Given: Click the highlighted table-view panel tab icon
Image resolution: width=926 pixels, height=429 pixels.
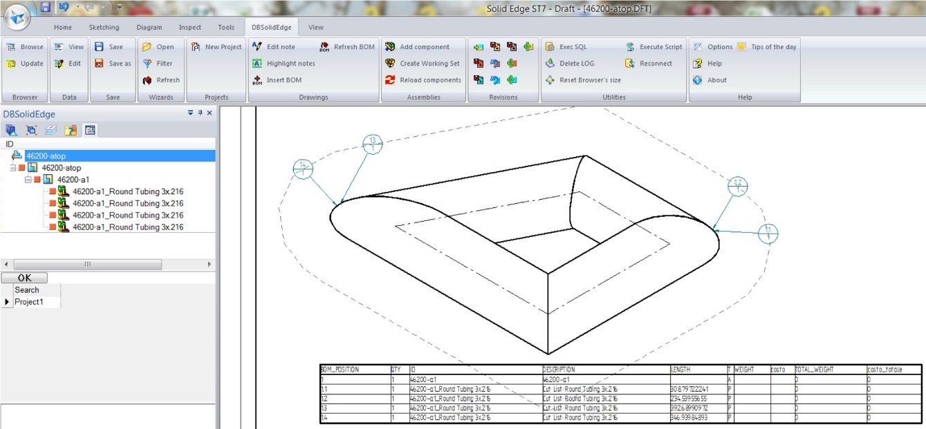Looking at the screenshot, I should click(x=90, y=130).
